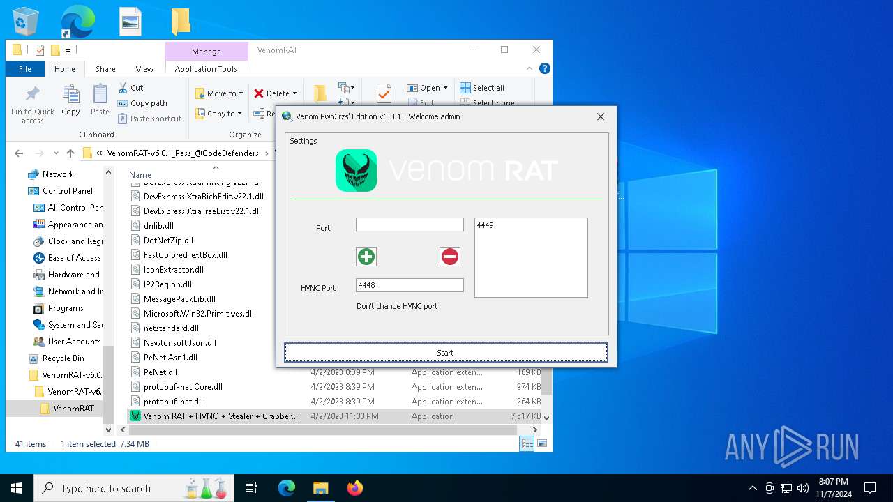
Task: Open the File tab in Explorer
Action: click(25, 69)
